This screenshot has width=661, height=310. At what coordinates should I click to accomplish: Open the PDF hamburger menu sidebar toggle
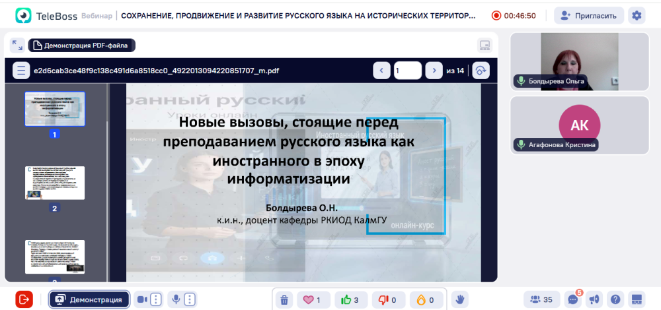coord(21,70)
